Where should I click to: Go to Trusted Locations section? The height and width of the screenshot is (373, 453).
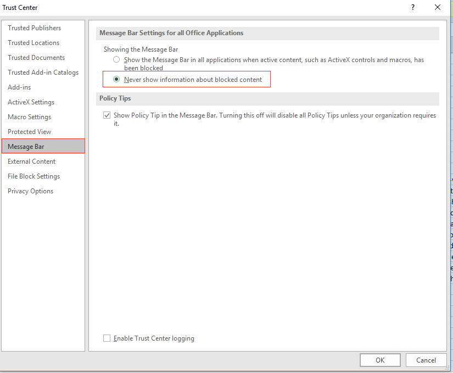pyautogui.click(x=33, y=43)
